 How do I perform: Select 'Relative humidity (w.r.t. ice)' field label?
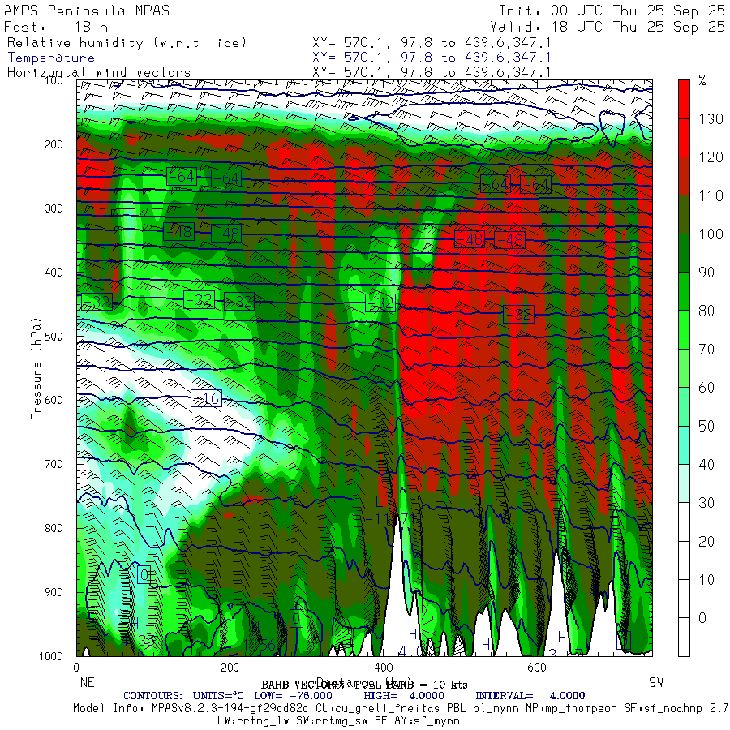point(127,43)
